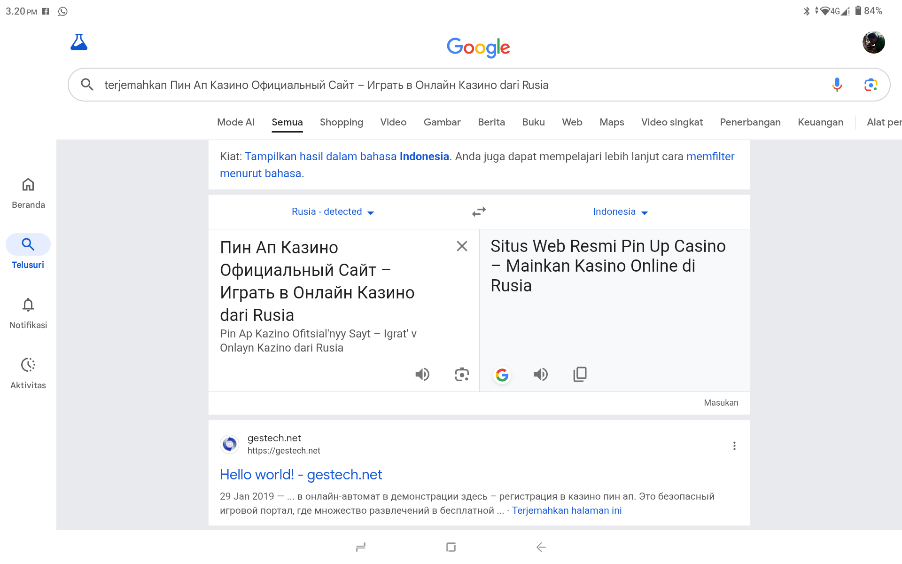
Task: Search translation with Google G icon
Action: [502, 375]
